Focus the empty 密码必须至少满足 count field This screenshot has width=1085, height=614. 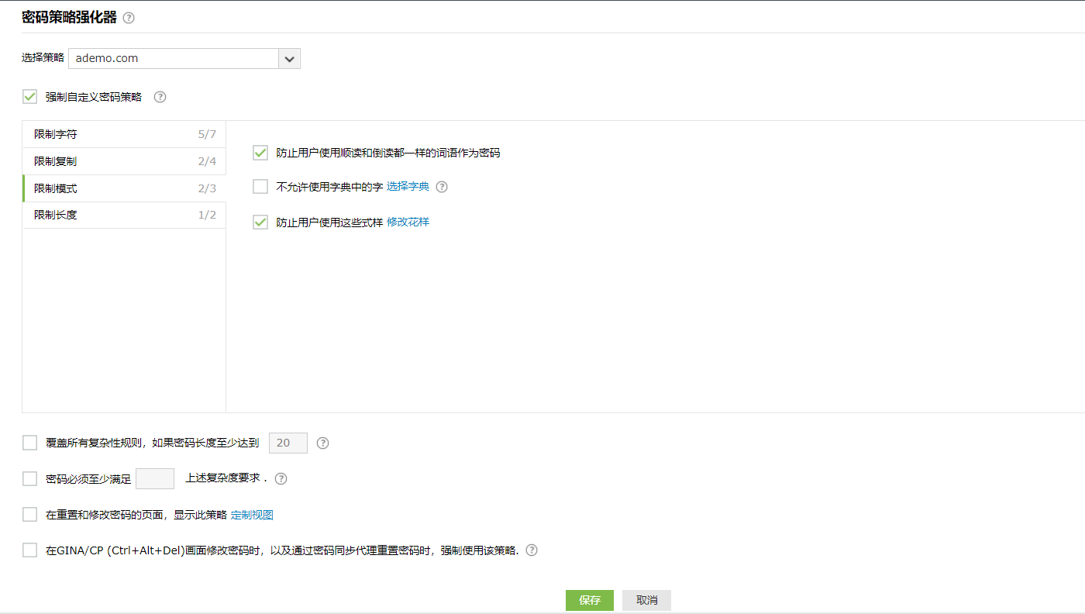[x=155, y=479]
